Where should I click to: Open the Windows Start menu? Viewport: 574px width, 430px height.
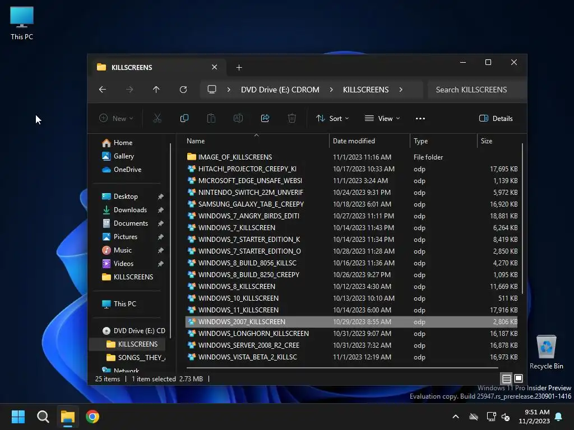18,417
